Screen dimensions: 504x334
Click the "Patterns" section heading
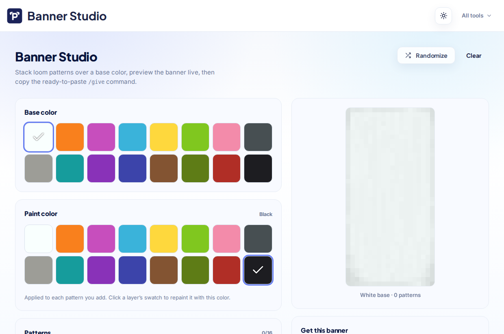click(x=37, y=332)
